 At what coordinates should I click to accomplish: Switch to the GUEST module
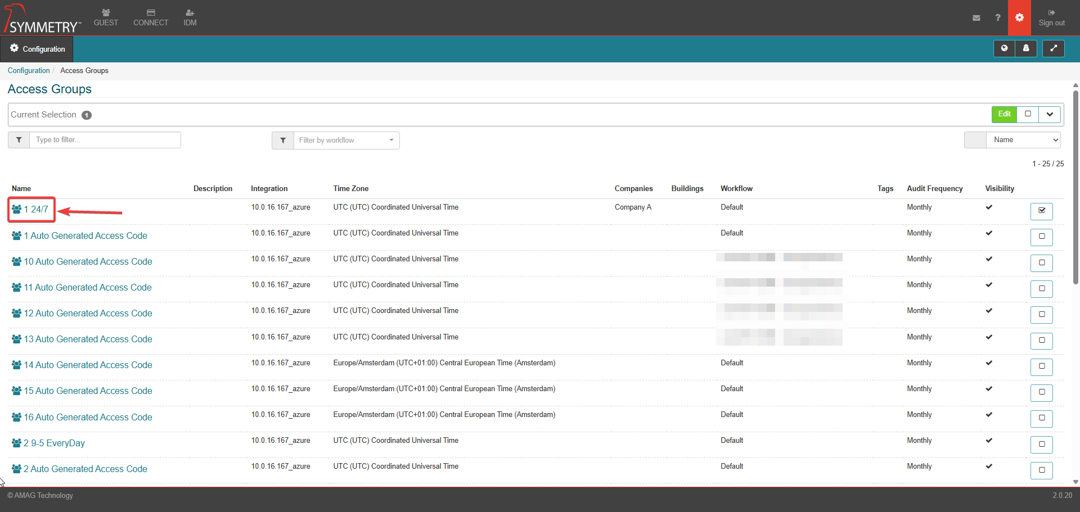pos(106,18)
